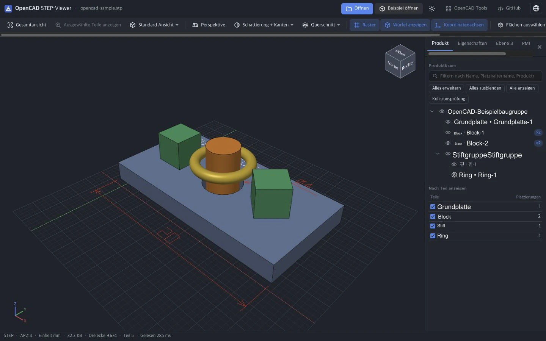Click the Öffnen button
Viewport: 546px width, 341px height.
point(357,8)
